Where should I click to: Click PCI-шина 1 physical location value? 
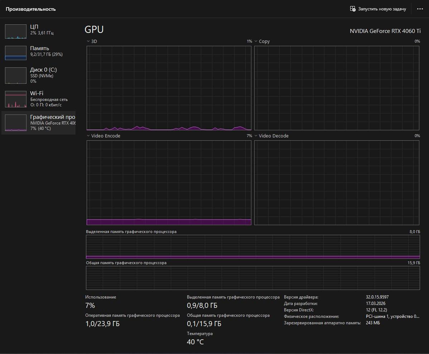tap(392, 316)
